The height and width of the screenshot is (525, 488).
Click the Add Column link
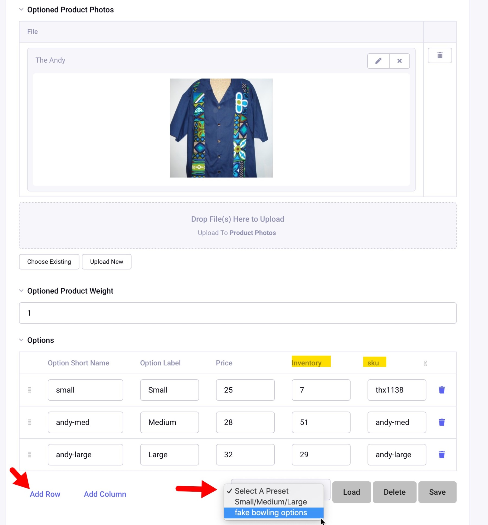(105, 494)
